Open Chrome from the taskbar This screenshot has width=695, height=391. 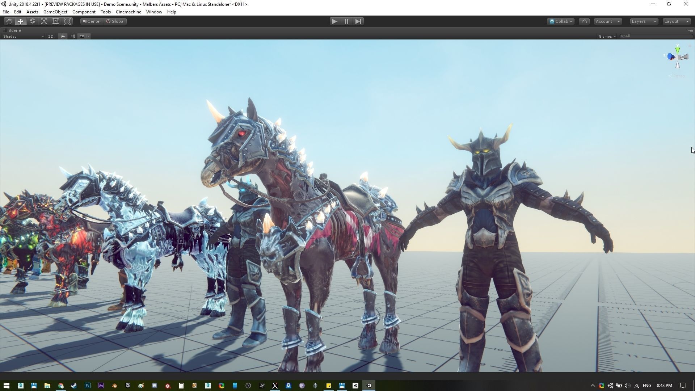click(x=61, y=386)
